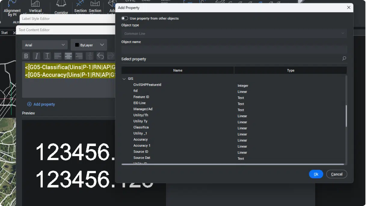
Task: Collapse the GIS property group
Action: (124, 79)
